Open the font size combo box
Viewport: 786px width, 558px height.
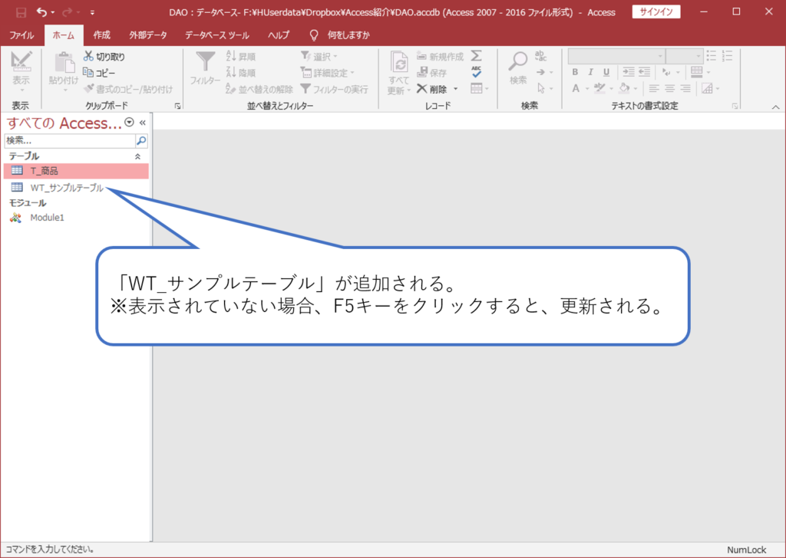(684, 56)
